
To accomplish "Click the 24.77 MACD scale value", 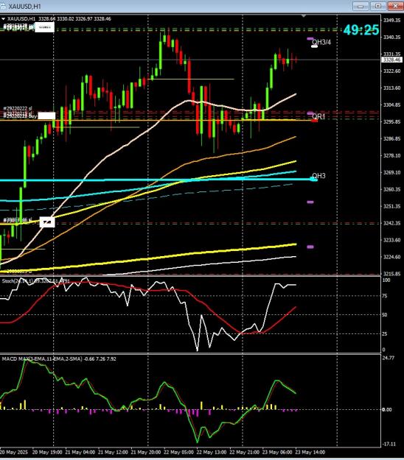I will pyautogui.click(x=388, y=358).
